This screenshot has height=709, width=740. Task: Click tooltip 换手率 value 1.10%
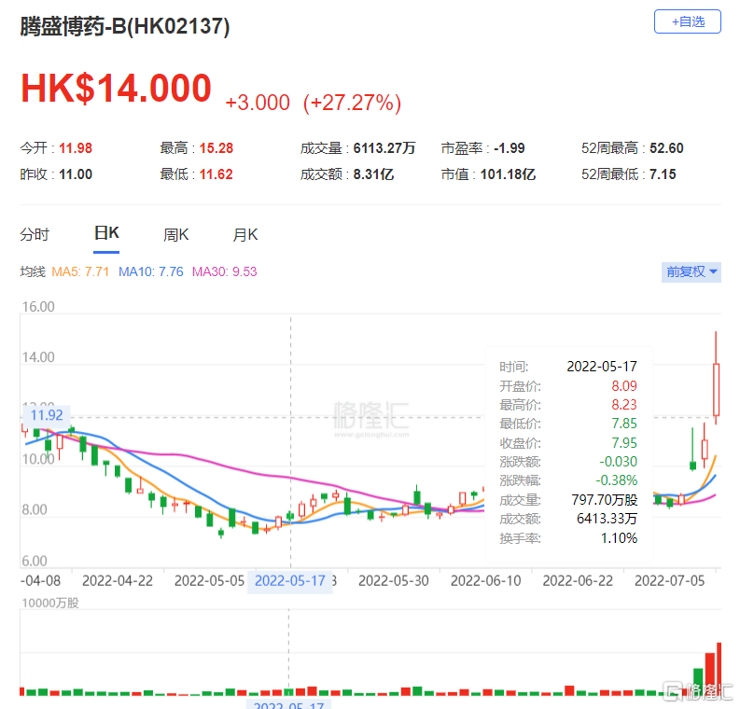click(x=620, y=538)
